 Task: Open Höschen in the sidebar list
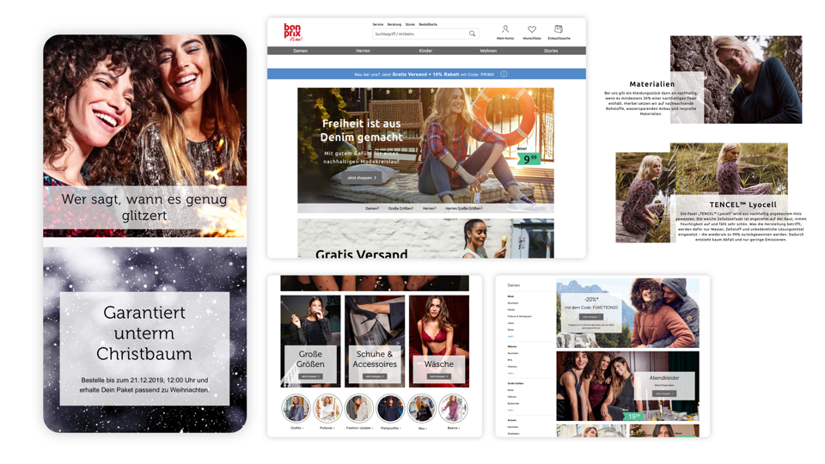pos(512,367)
